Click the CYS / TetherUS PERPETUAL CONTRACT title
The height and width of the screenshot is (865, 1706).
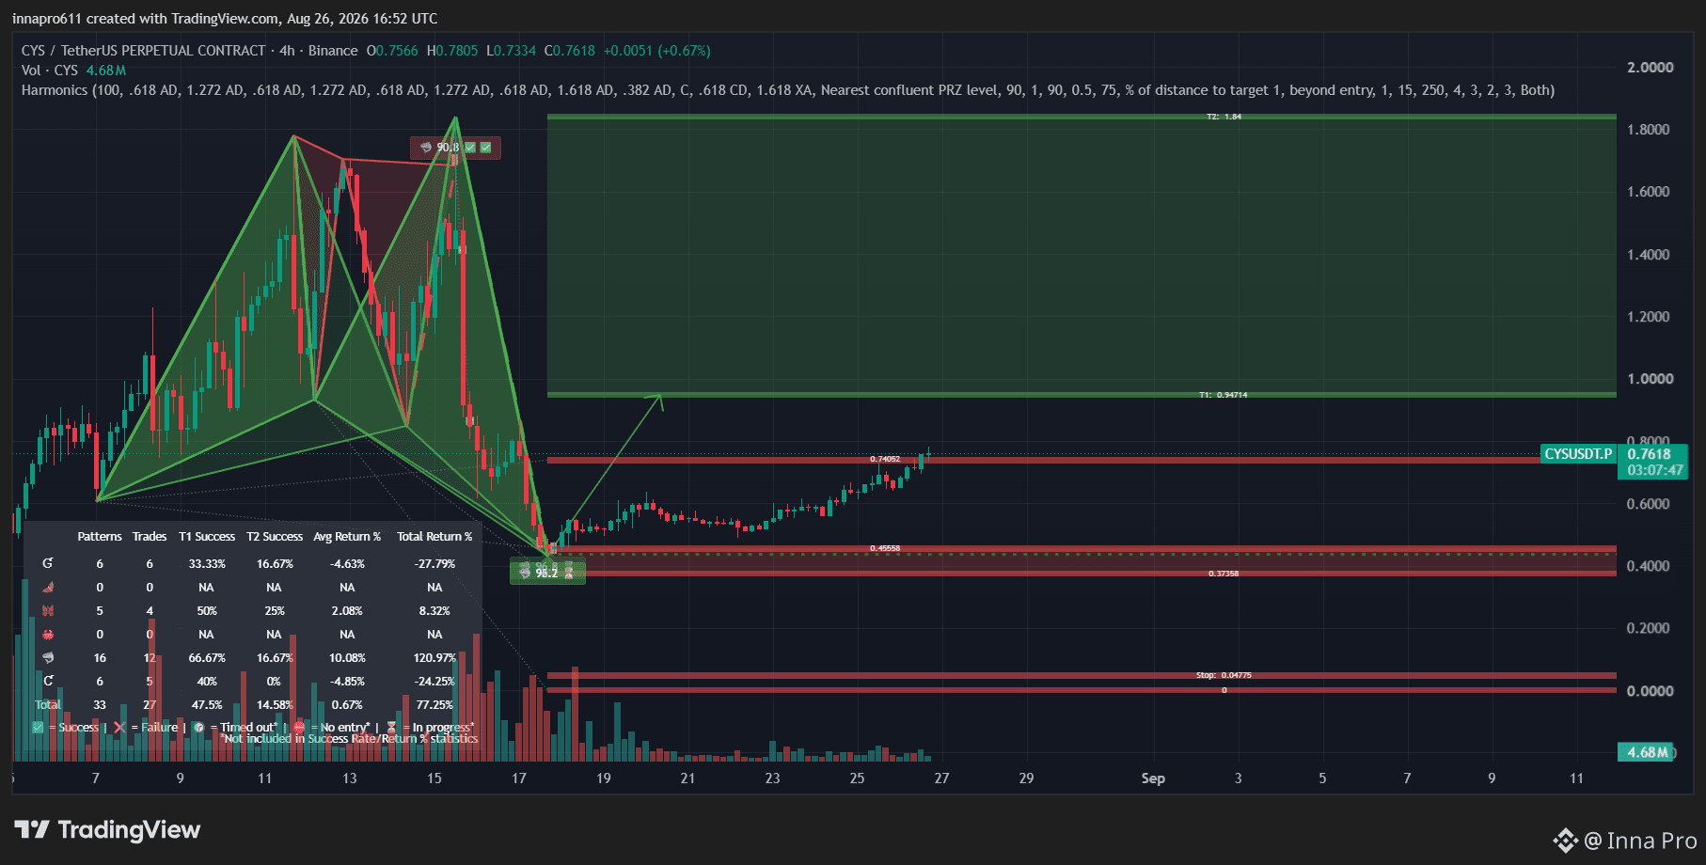(144, 51)
